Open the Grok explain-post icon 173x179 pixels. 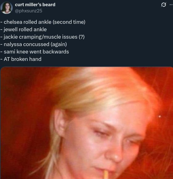(x=163, y=5)
